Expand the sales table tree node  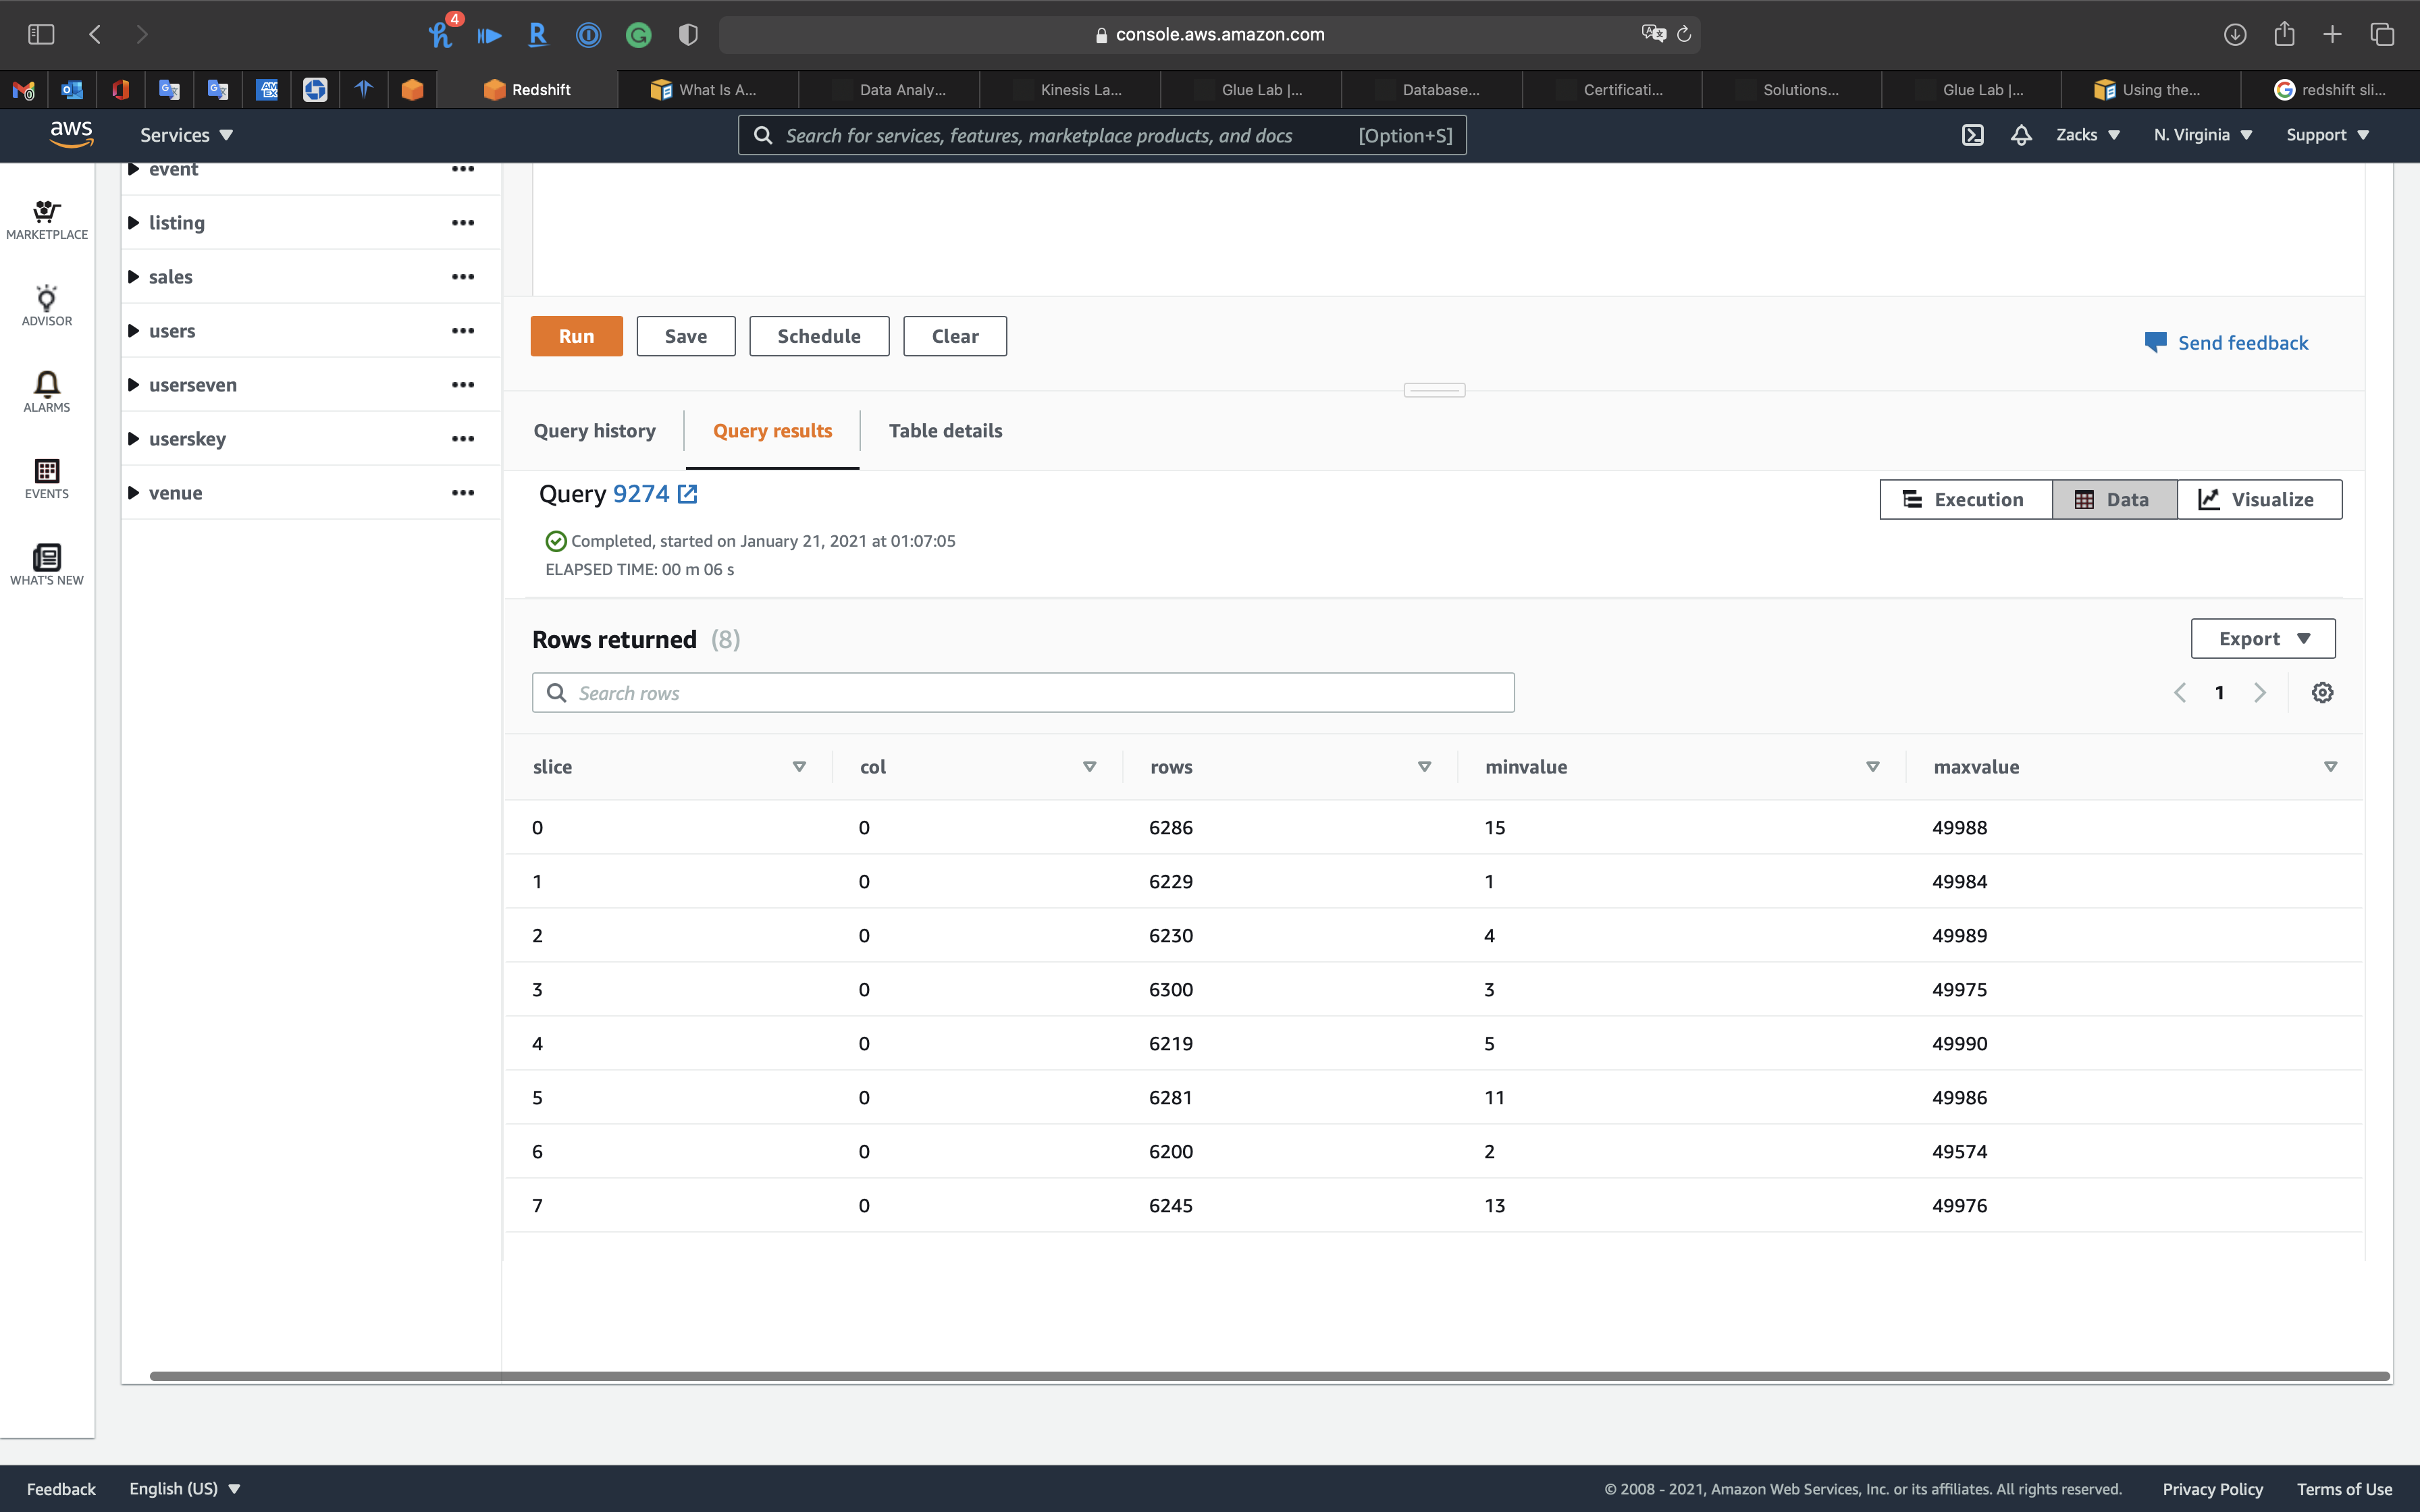(134, 277)
